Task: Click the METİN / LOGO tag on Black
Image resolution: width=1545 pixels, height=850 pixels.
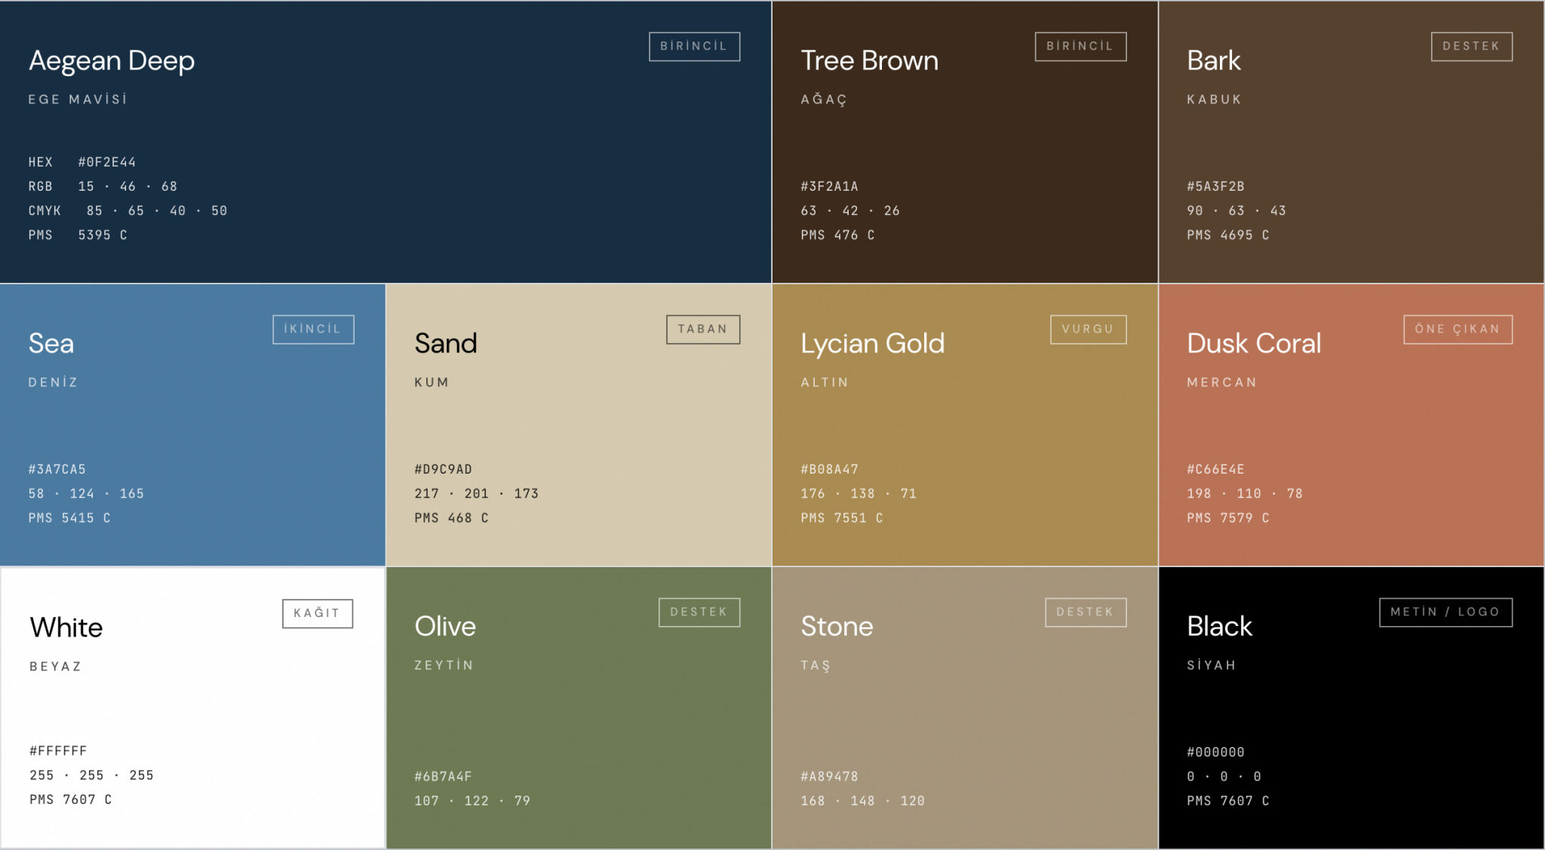Action: click(x=1445, y=612)
